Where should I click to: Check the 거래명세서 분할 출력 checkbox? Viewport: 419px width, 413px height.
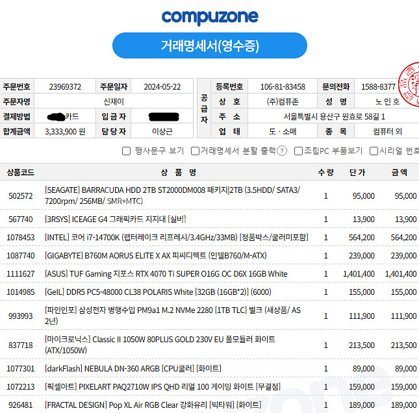[195, 151]
